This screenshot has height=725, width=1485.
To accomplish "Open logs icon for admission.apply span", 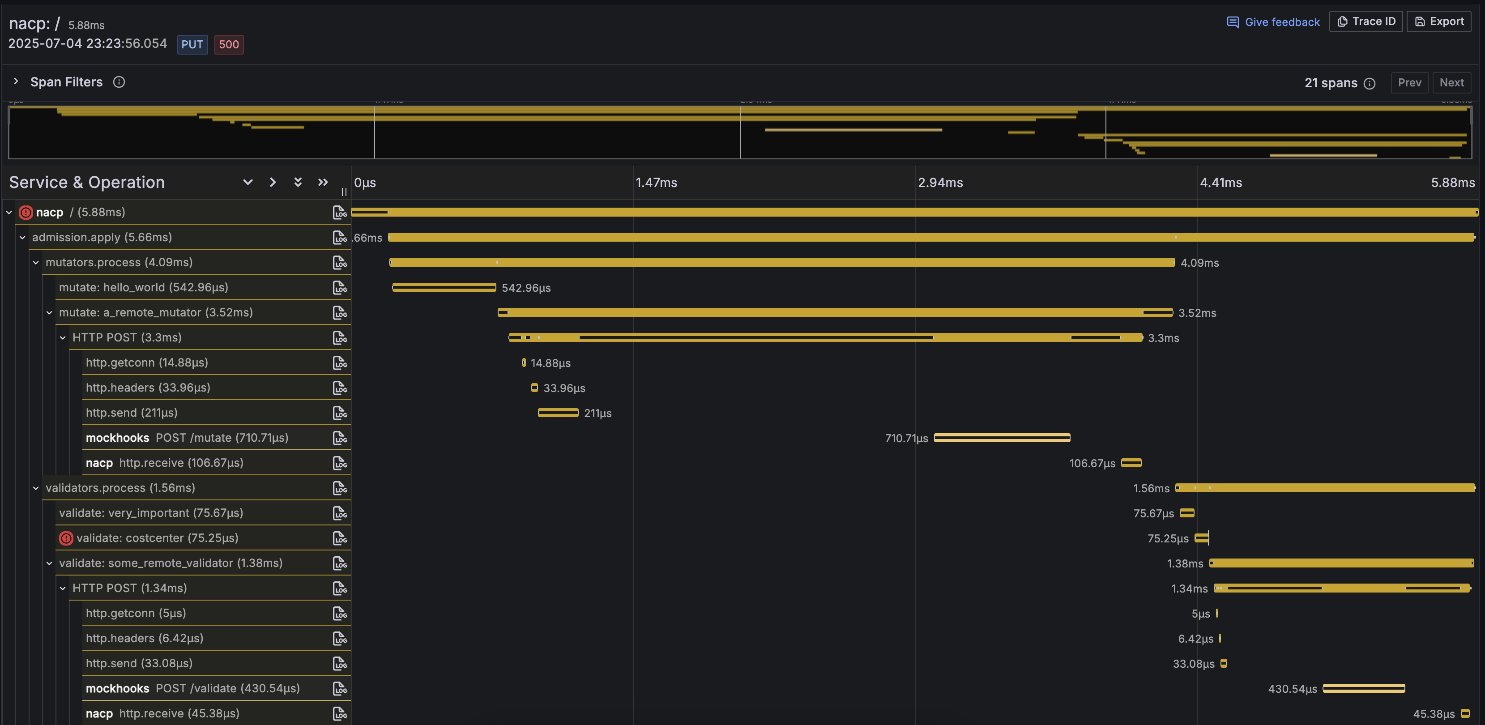I will [x=340, y=238].
